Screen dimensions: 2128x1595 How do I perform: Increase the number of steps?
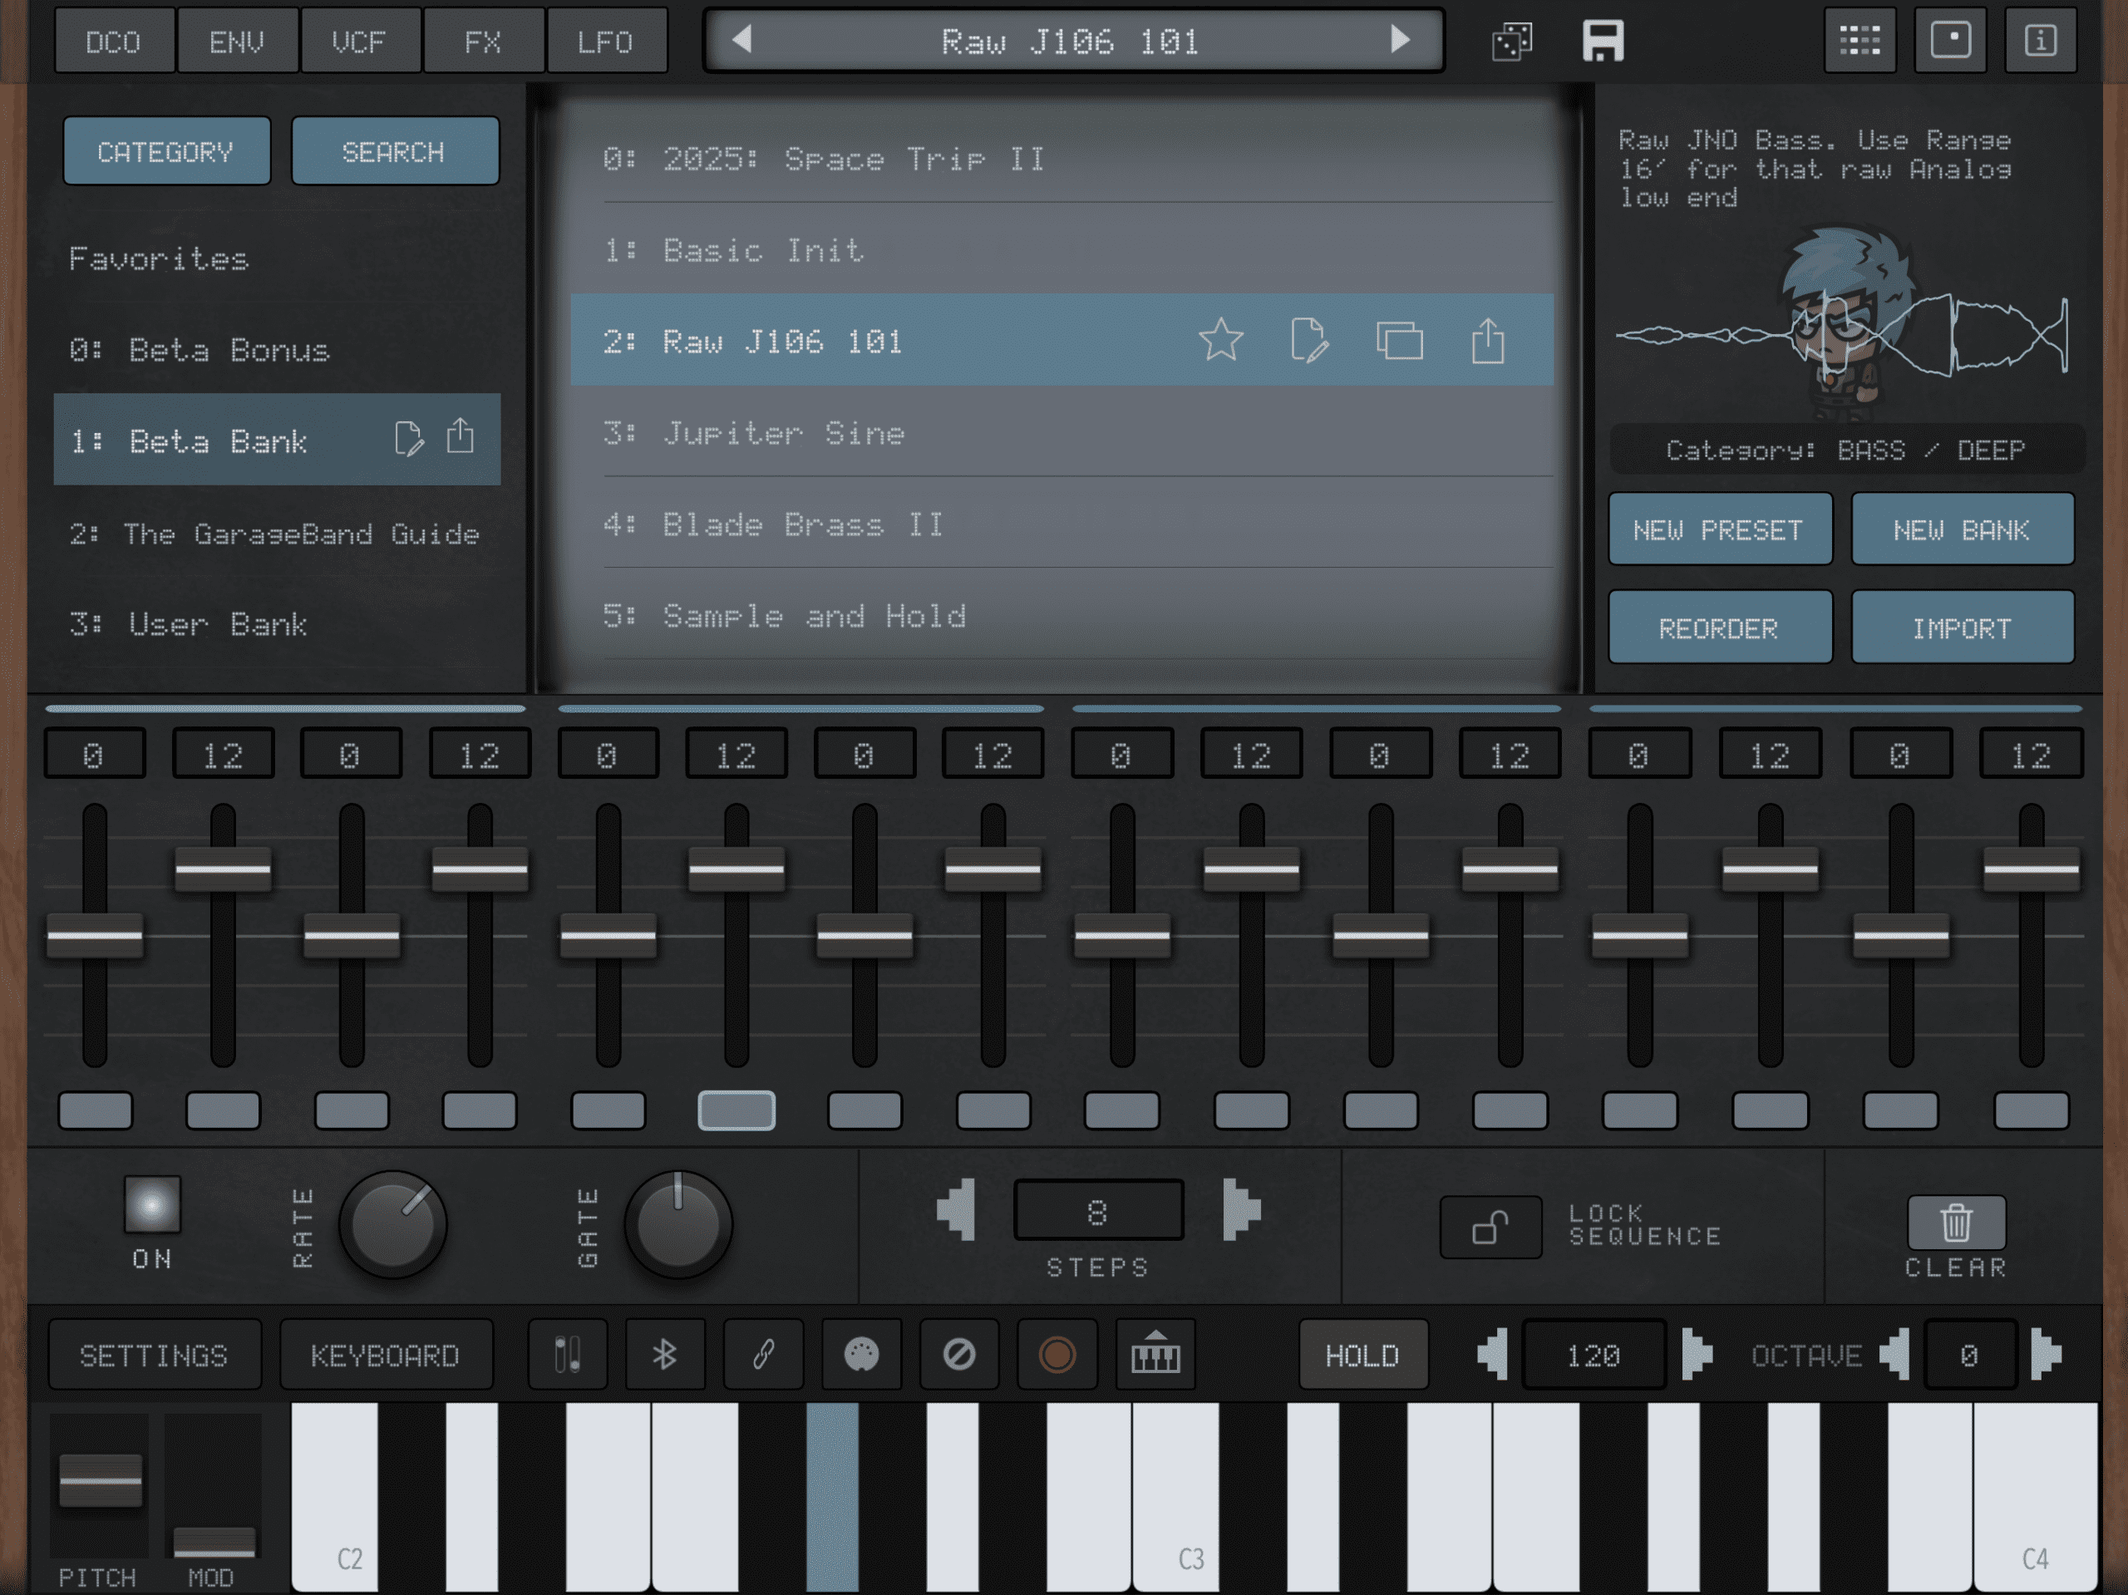[x=1241, y=1210]
